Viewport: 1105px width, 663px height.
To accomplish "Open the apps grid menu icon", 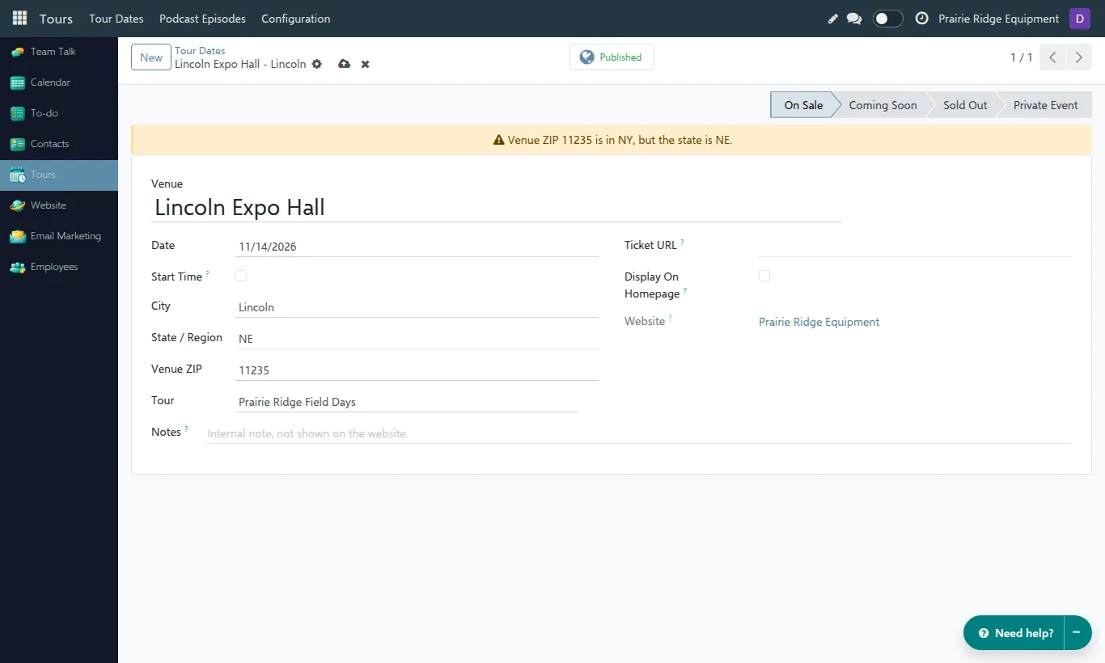I will (x=19, y=18).
